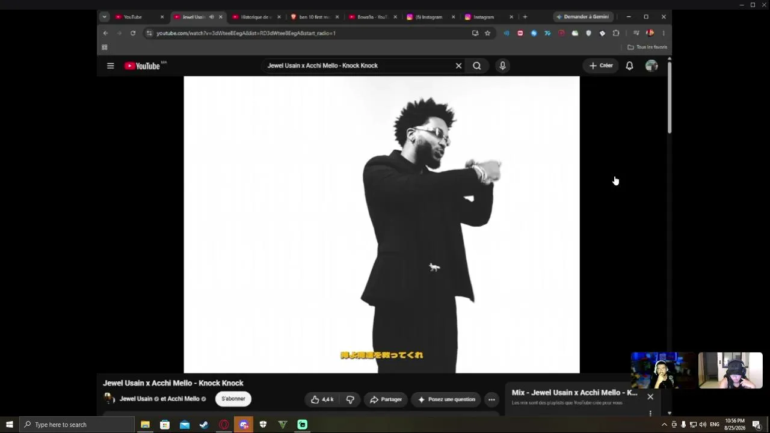Open the system volume speaker icon
This screenshot has width=770, height=433.
703,425
